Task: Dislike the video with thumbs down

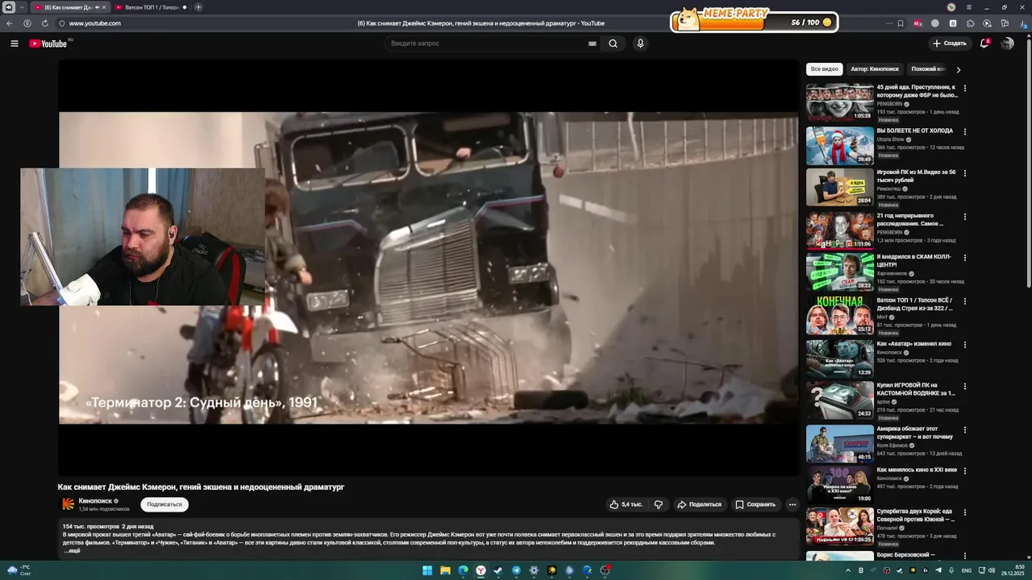Action: 659,504
